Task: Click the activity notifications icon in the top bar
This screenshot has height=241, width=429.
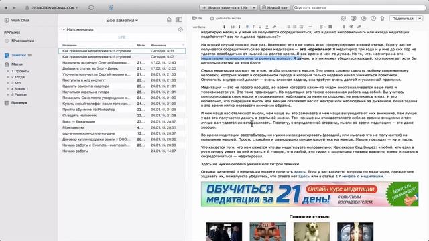Action: [111, 8]
